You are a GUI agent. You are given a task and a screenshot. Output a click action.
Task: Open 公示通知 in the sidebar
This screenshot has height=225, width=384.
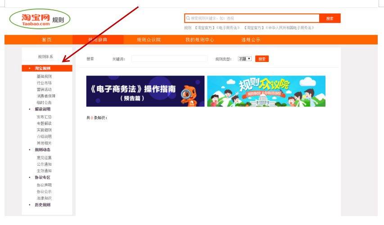pyautogui.click(x=44, y=164)
